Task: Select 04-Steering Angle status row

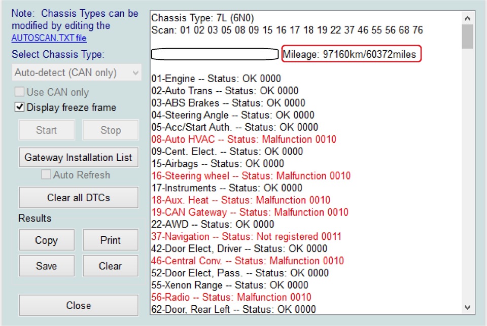Action: click(x=233, y=115)
